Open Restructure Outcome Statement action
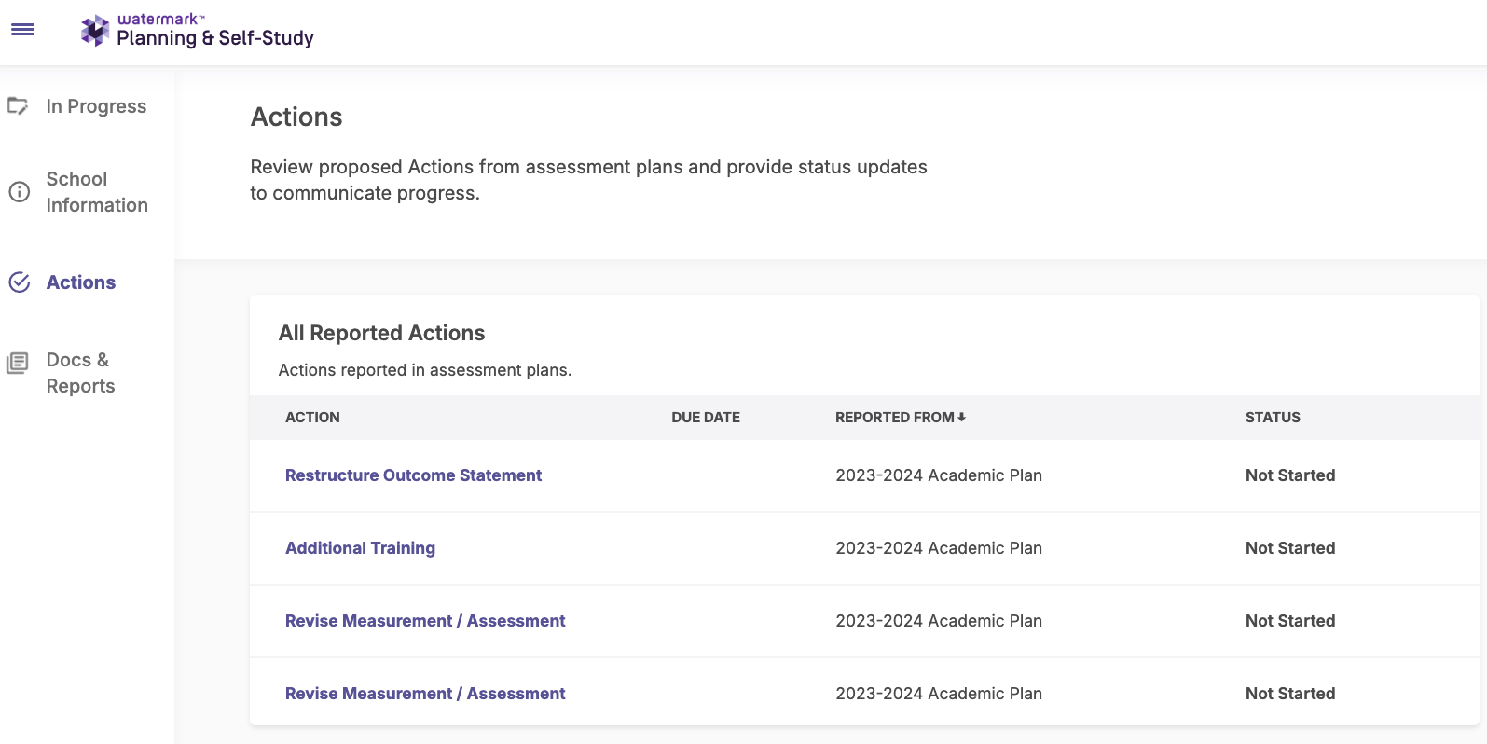This screenshot has width=1487, height=744. pos(413,475)
